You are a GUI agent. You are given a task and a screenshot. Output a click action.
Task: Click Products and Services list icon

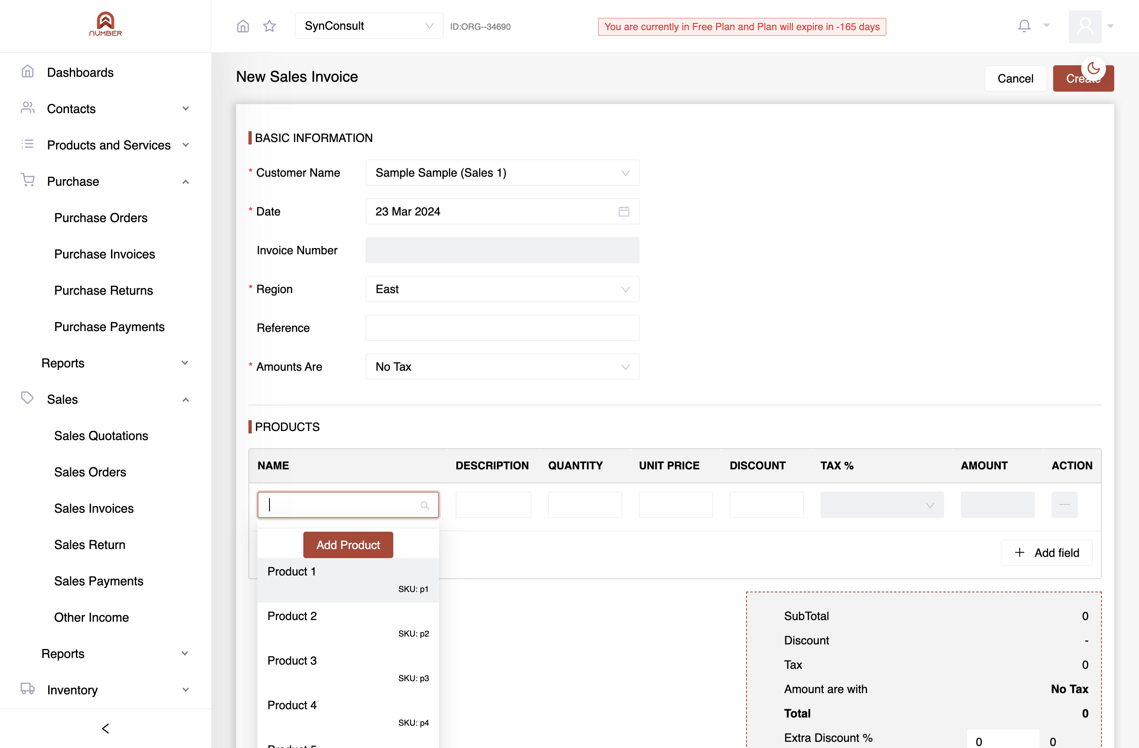(28, 144)
